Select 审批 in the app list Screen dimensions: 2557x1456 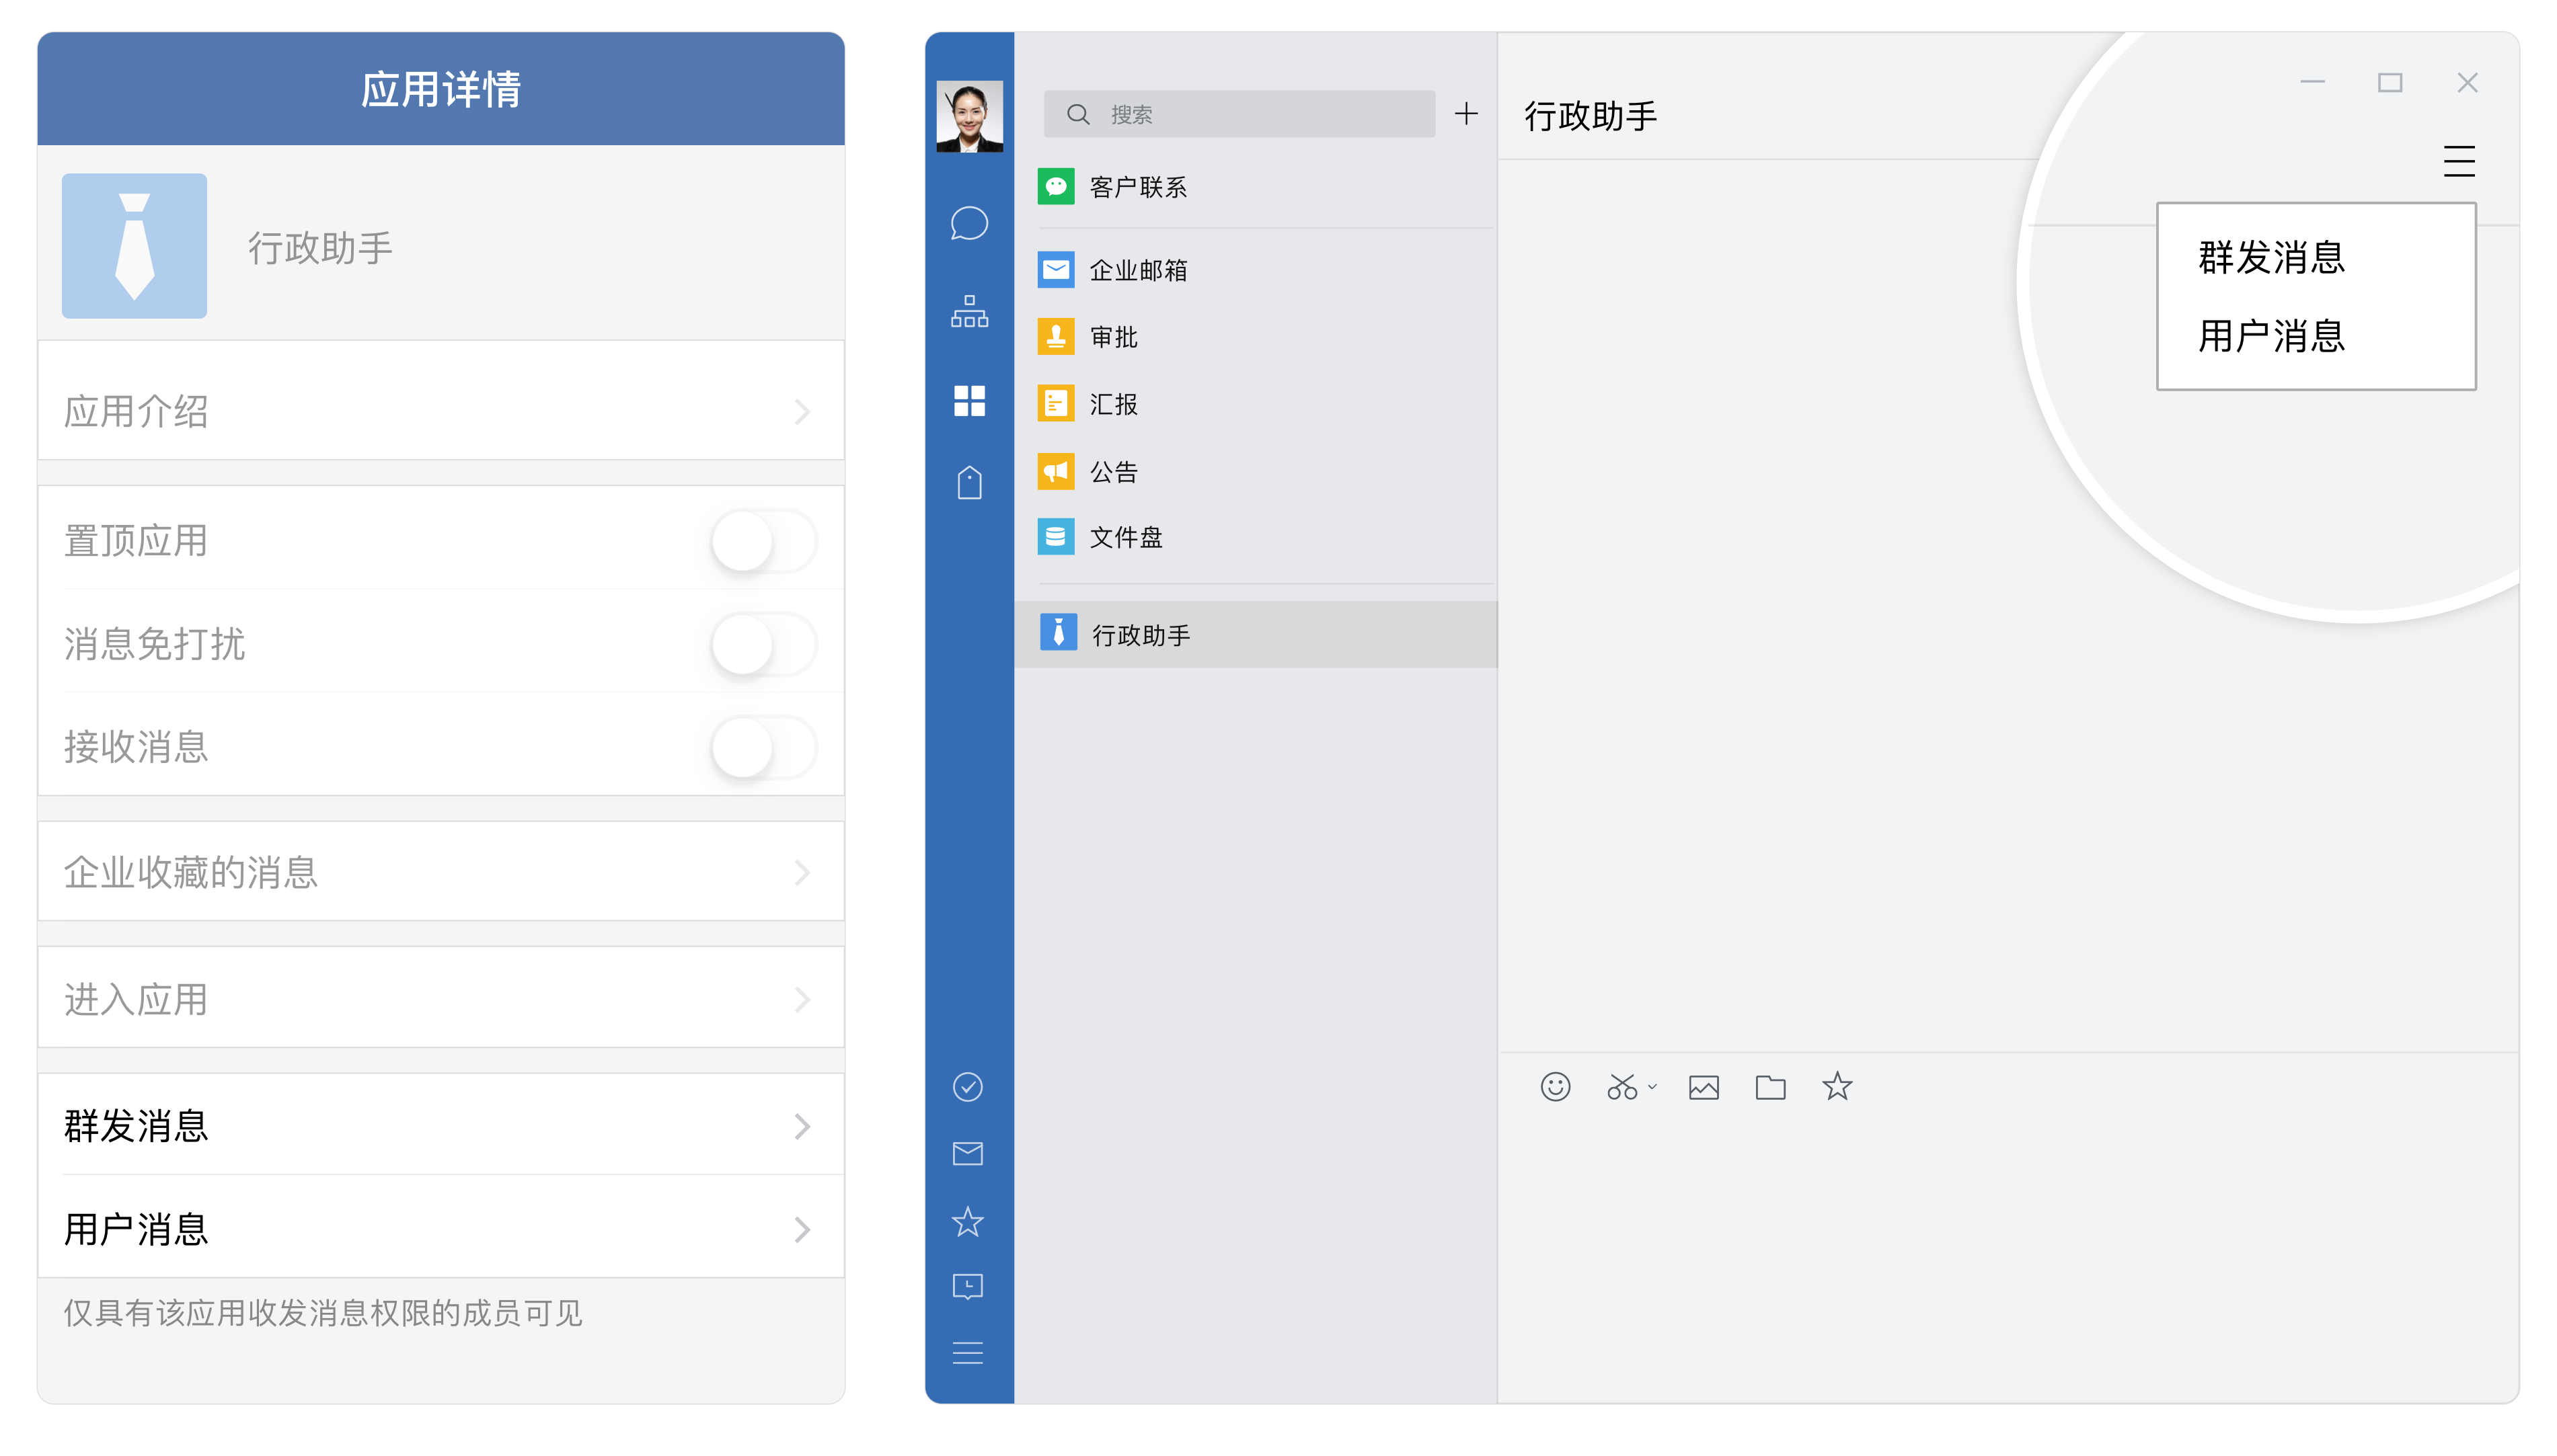click(1256, 337)
